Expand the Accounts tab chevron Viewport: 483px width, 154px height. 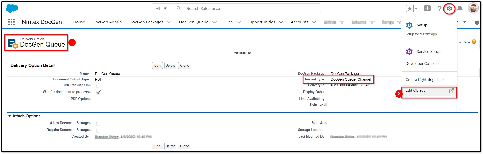pyautogui.click(x=314, y=22)
